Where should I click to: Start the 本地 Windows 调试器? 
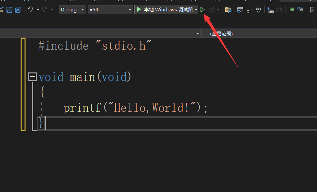pos(165,10)
